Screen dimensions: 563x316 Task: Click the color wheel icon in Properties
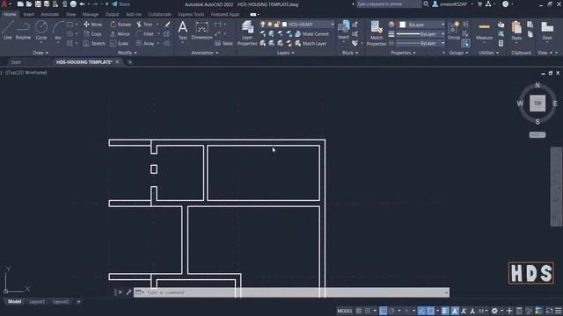391,25
